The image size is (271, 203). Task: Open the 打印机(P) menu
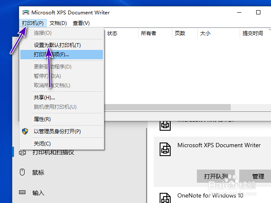point(33,23)
